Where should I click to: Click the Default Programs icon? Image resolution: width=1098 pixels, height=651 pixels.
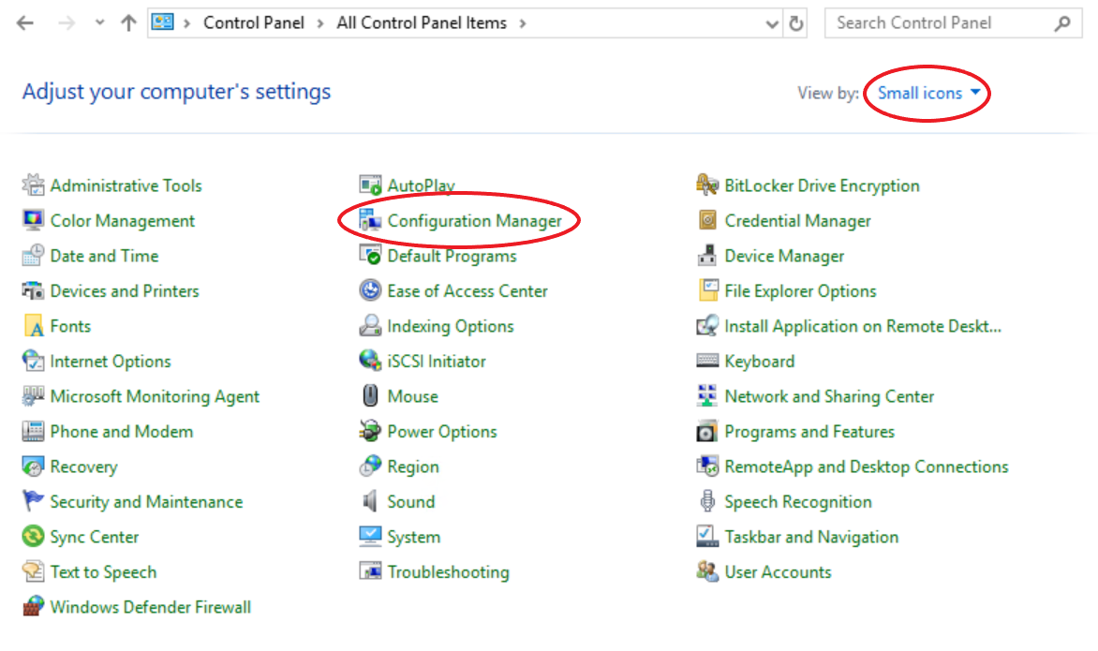point(370,256)
